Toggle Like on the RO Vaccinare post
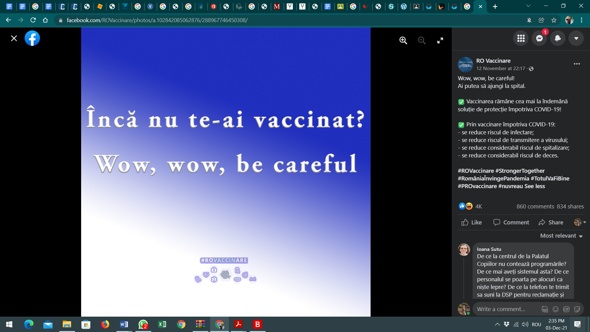Image resolution: width=590 pixels, height=332 pixels. point(471,222)
